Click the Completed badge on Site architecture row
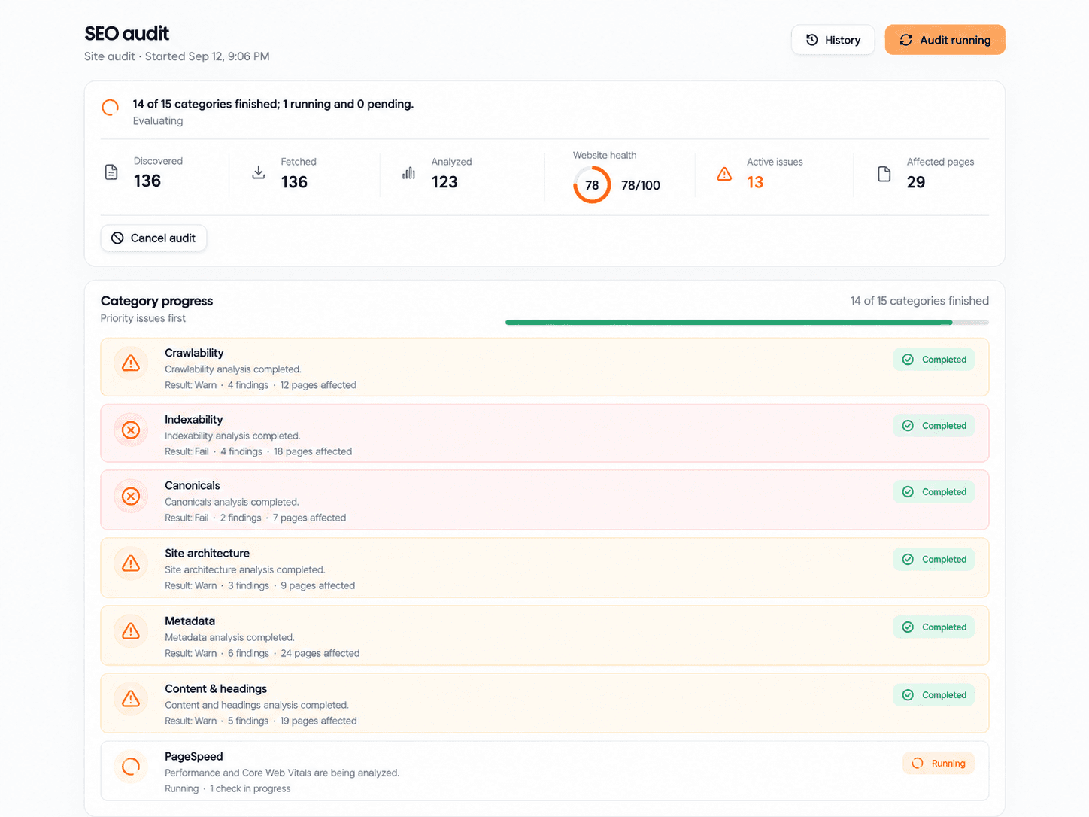 point(934,560)
